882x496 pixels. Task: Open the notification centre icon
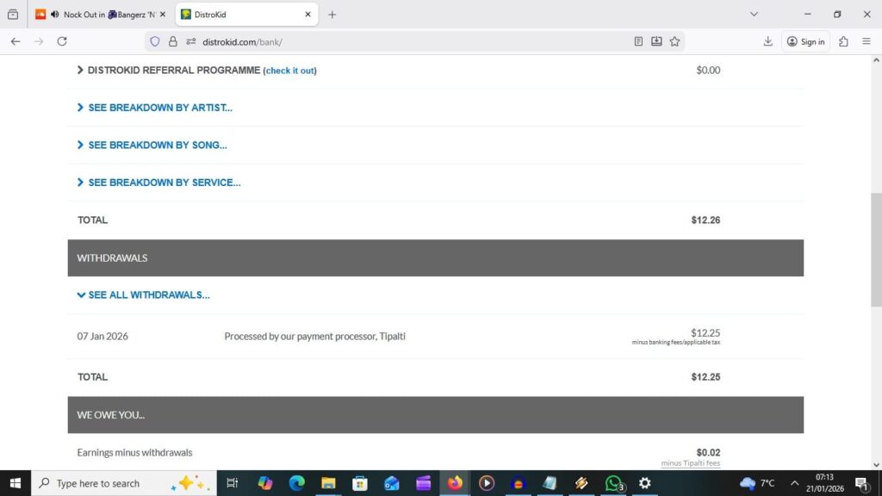(x=861, y=483)
